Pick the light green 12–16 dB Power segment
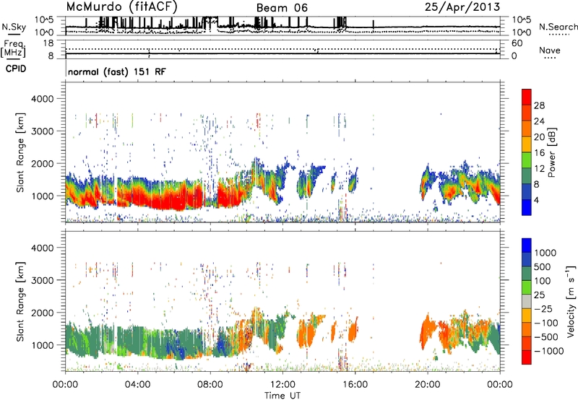 [x=527, y=160]
